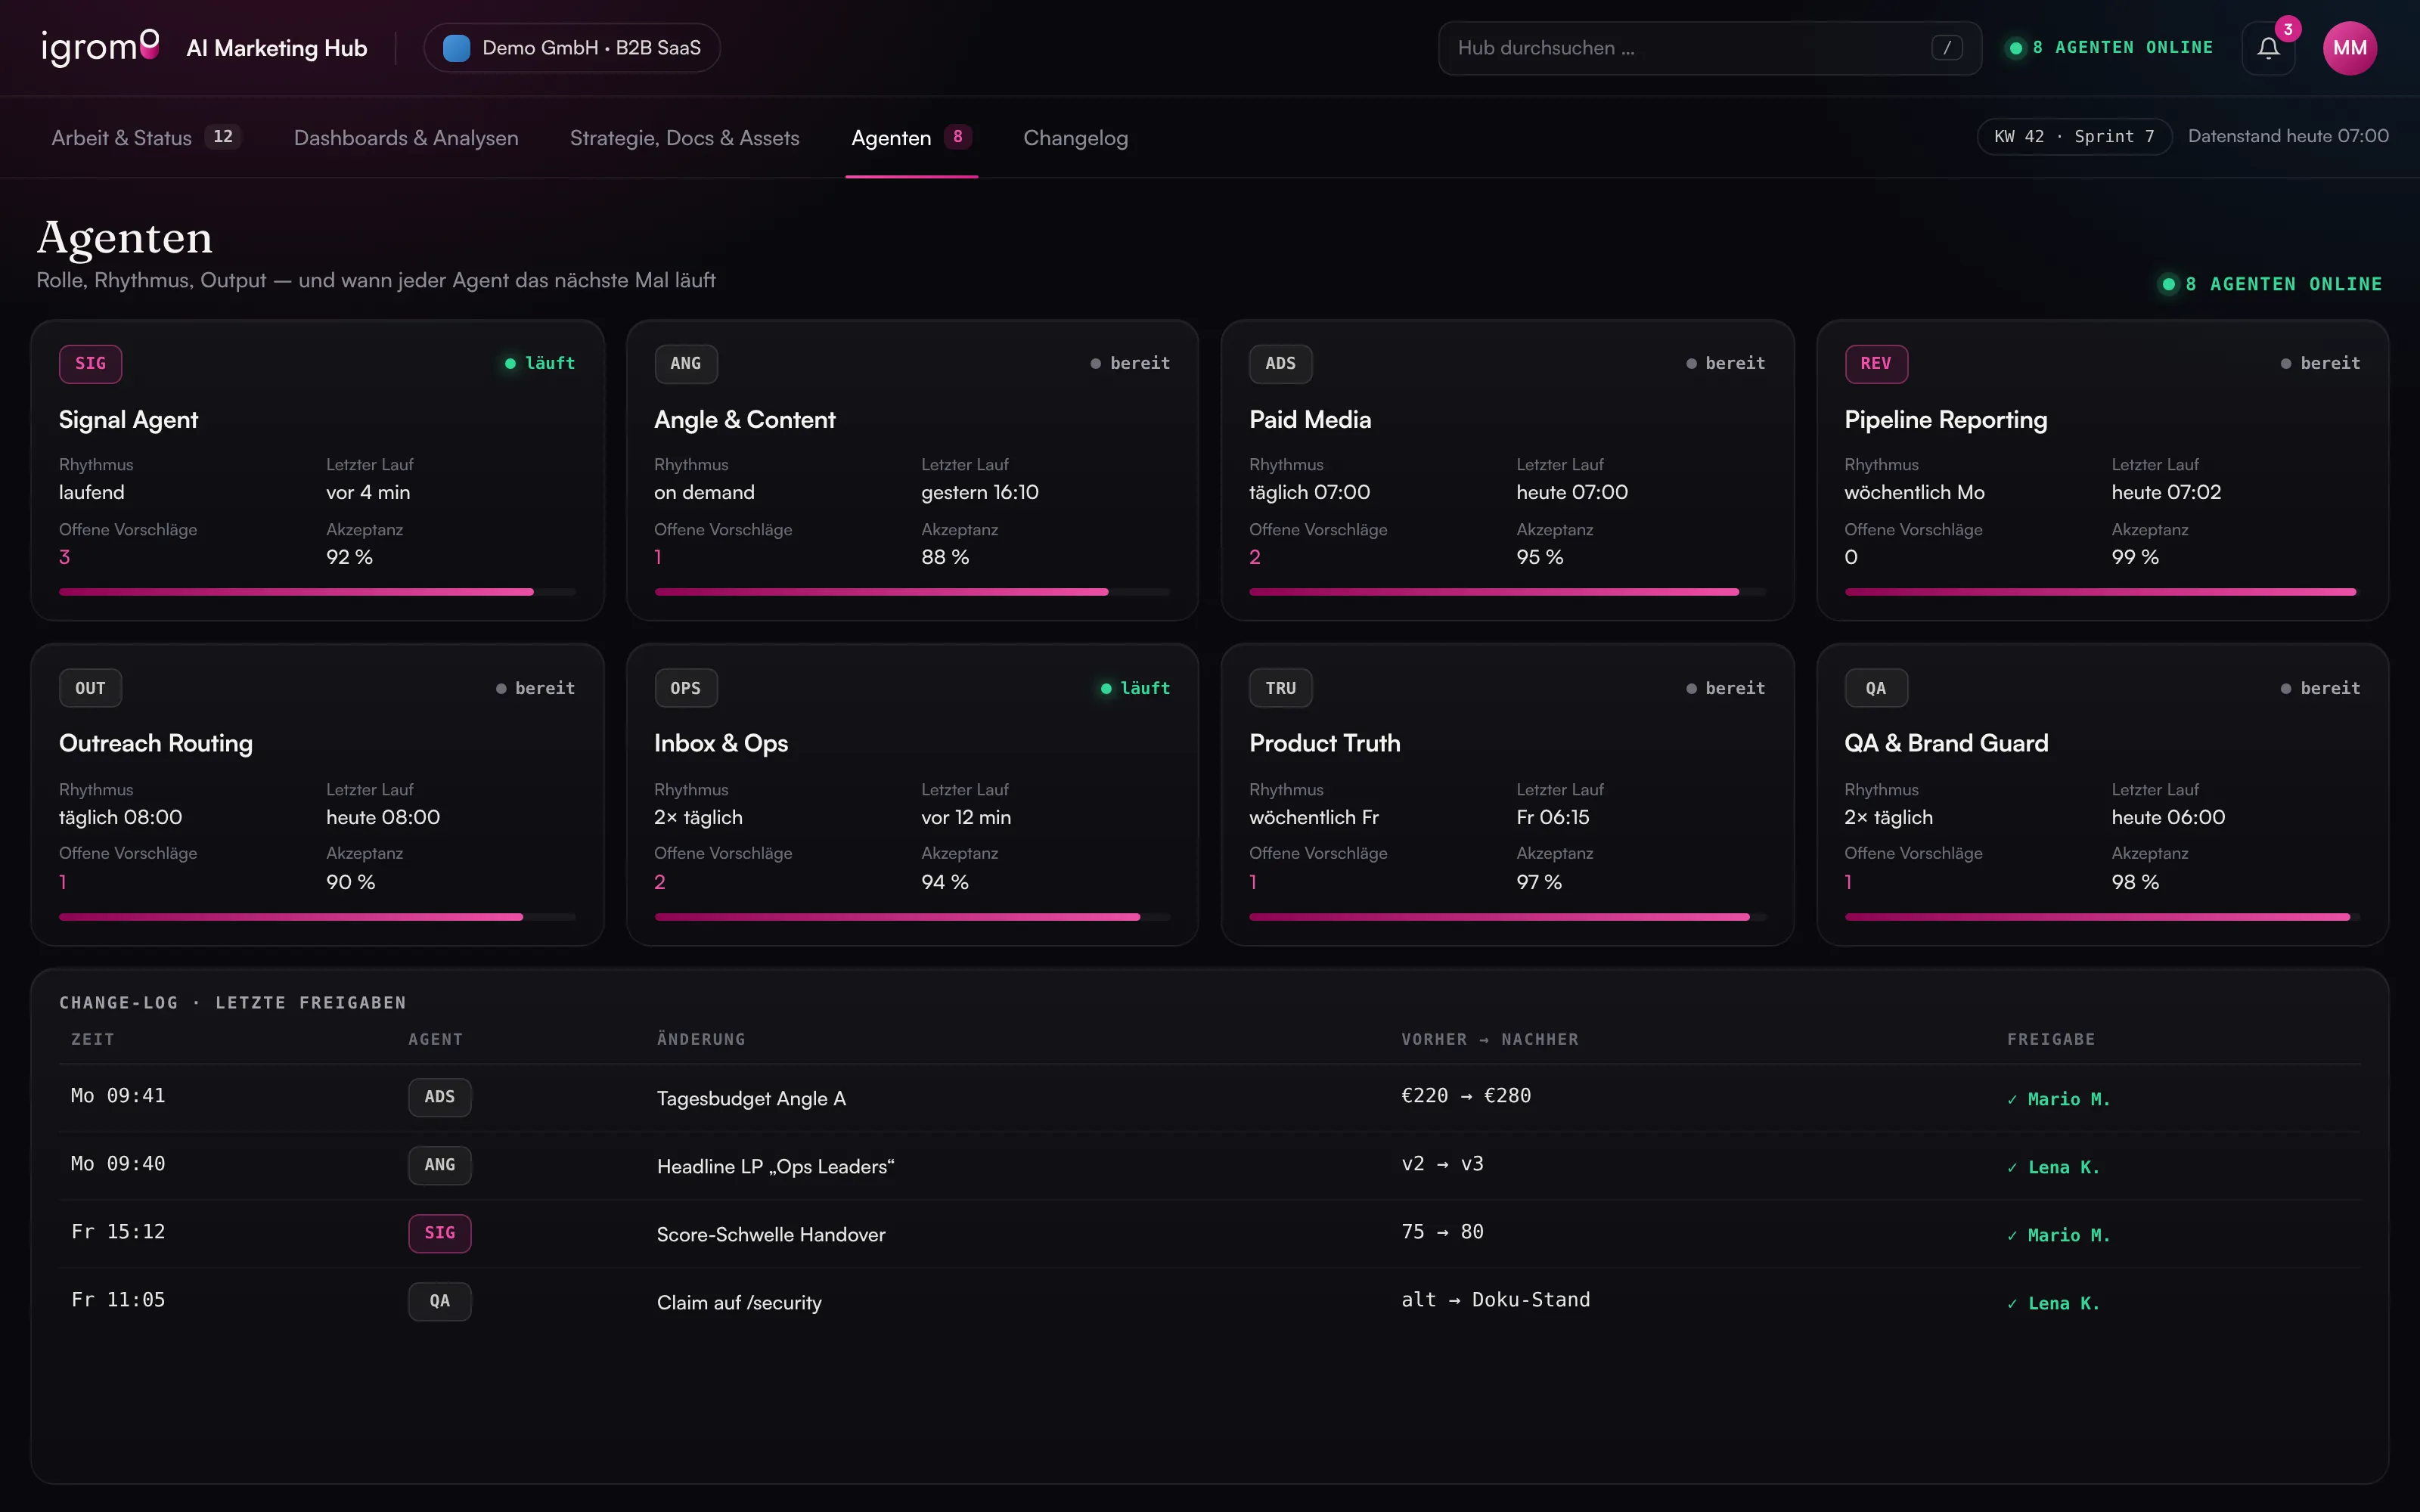Click the igromo logo

coord(100,47)
